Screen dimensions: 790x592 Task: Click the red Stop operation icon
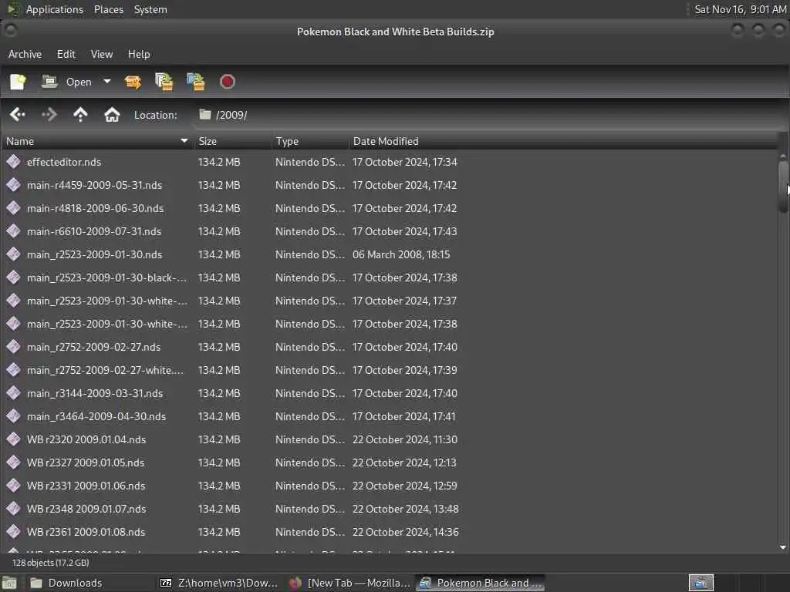228,82
